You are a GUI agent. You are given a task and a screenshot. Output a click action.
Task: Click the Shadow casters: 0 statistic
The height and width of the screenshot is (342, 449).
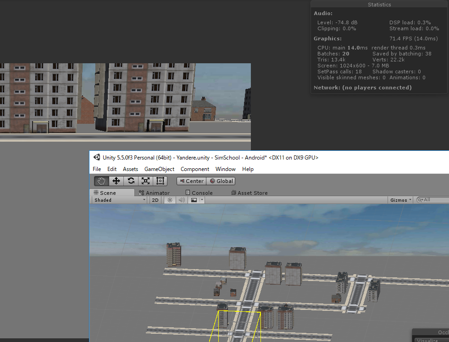click(397, 72)
